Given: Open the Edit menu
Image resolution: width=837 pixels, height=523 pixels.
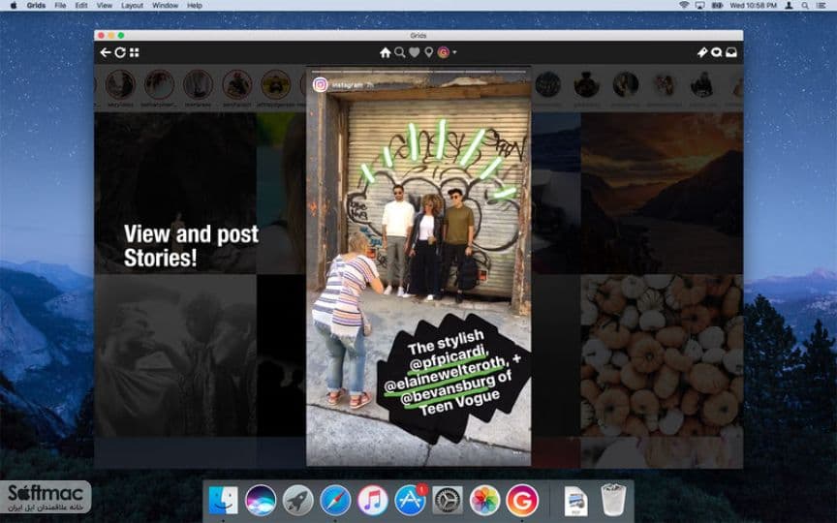Looking at the screenshot, I should click(x=81, y=6).
